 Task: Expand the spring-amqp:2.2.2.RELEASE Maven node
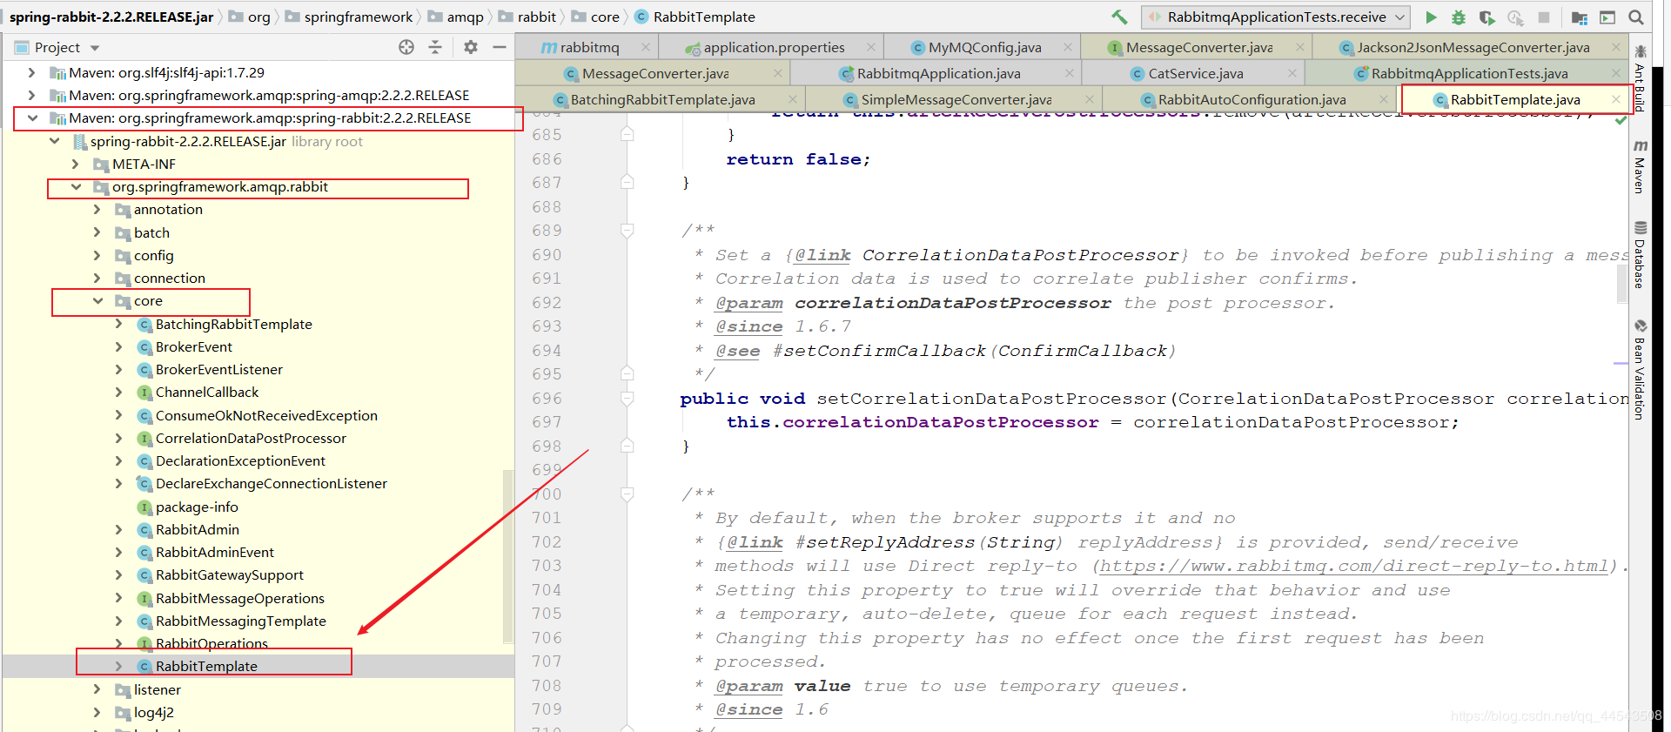click(x=32, y=95)
